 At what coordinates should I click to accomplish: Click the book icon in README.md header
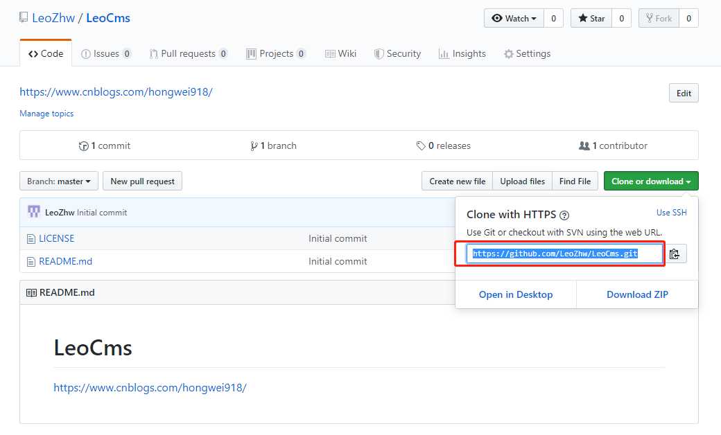(x=31, y=292)
